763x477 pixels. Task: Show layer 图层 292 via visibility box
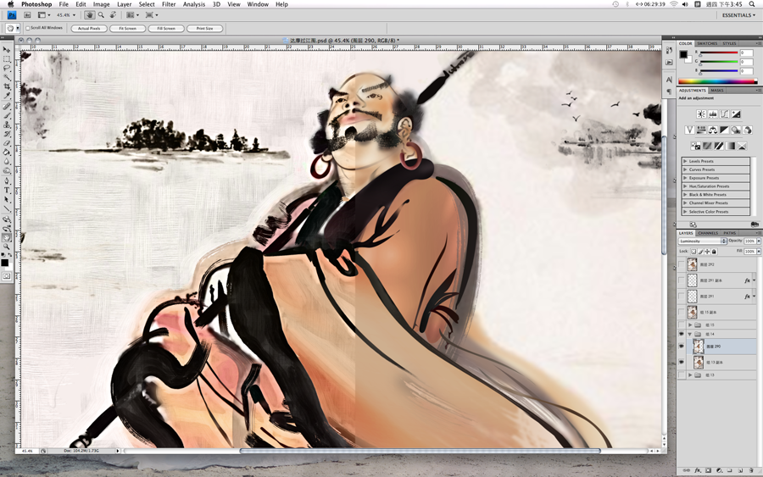click(682, 264)
